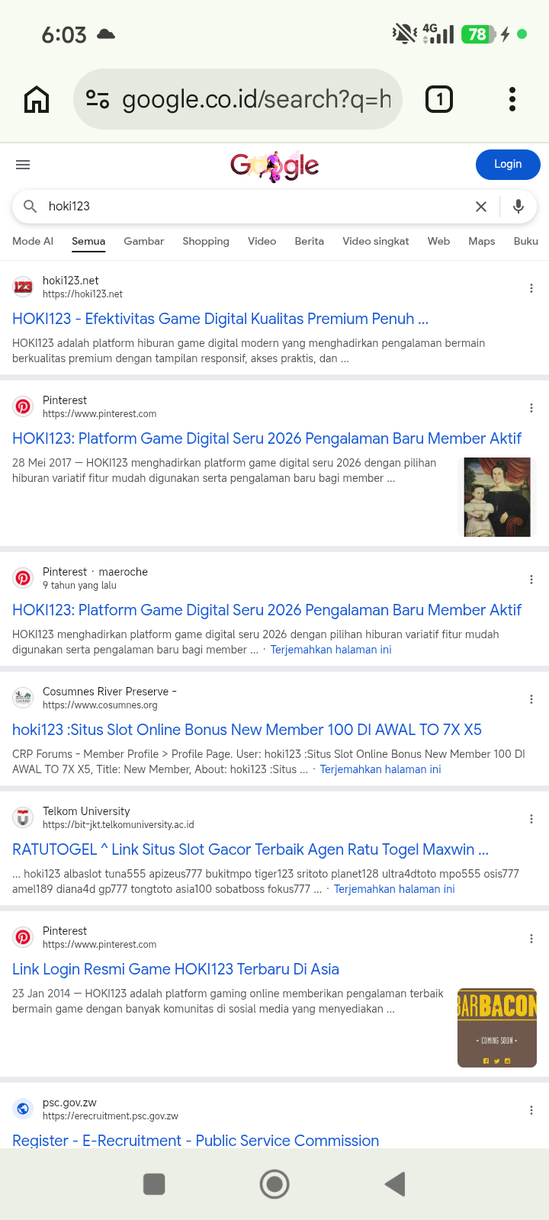The width and height of the screenshot is (549, 1220).
Task: Translate the Pinterest maeroche result page
Action: pyautogui.click(x=331, y=650)
